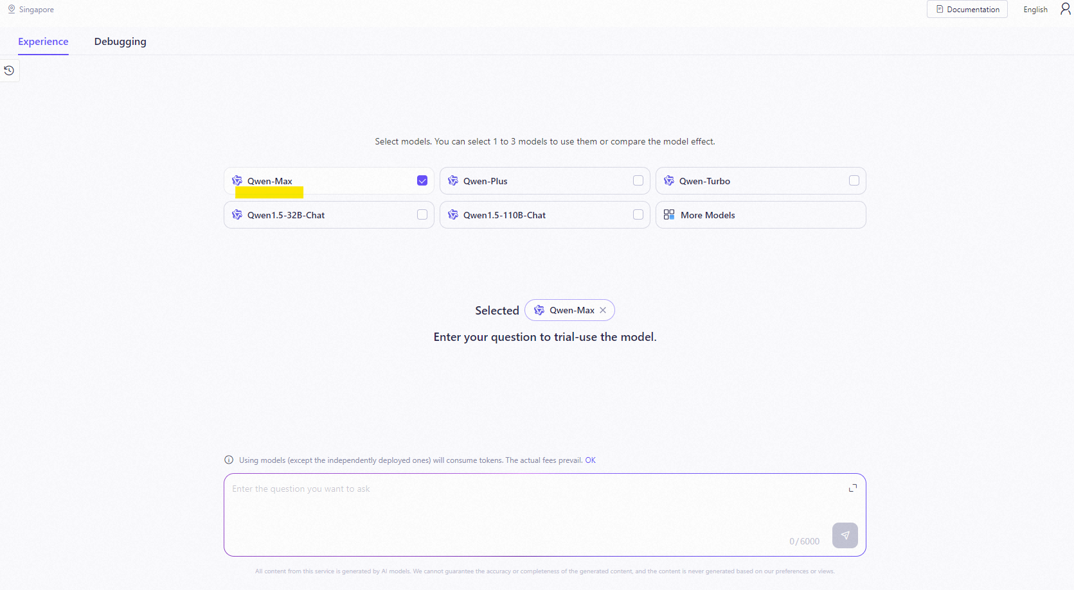Viewport: 1074px width, 590px height.
Task: Select the Qwen1.5-110B-Chat checkbox
Action: pos(638,214)
